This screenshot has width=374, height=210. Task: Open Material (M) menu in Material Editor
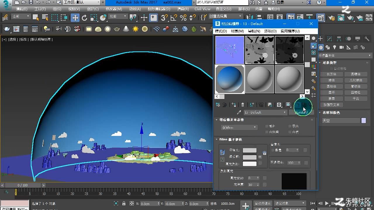point(237,31)
